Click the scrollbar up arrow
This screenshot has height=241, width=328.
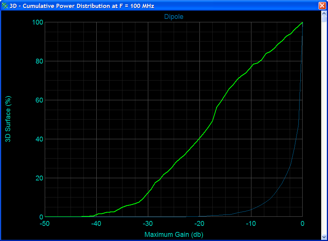pos(324,14)
